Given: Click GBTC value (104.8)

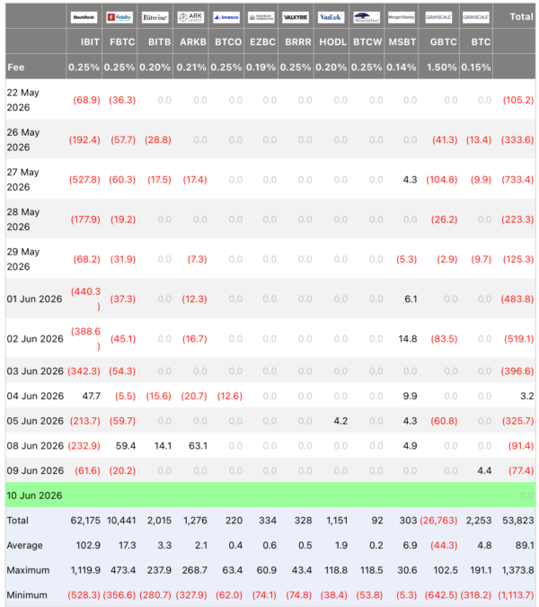Looking at the screenshot, I should 442,180.
